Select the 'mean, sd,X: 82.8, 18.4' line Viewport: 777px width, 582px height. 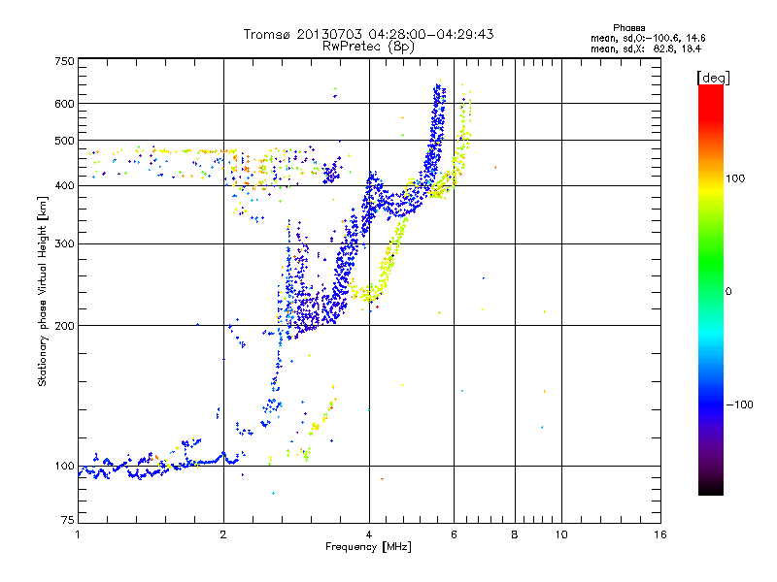[646, 48]
